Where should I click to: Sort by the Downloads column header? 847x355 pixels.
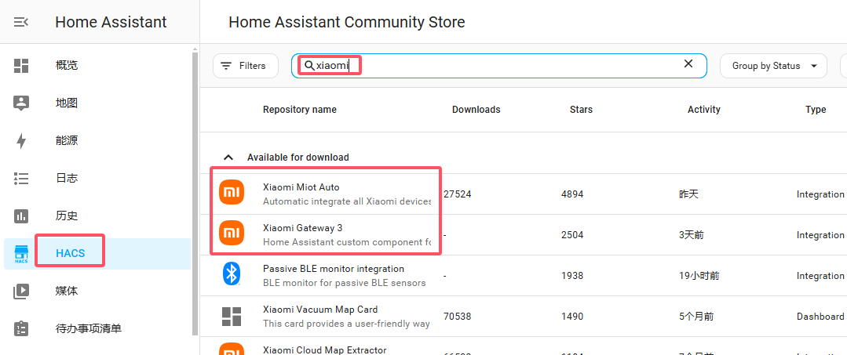pyautogui.click(x=476, y=110)
